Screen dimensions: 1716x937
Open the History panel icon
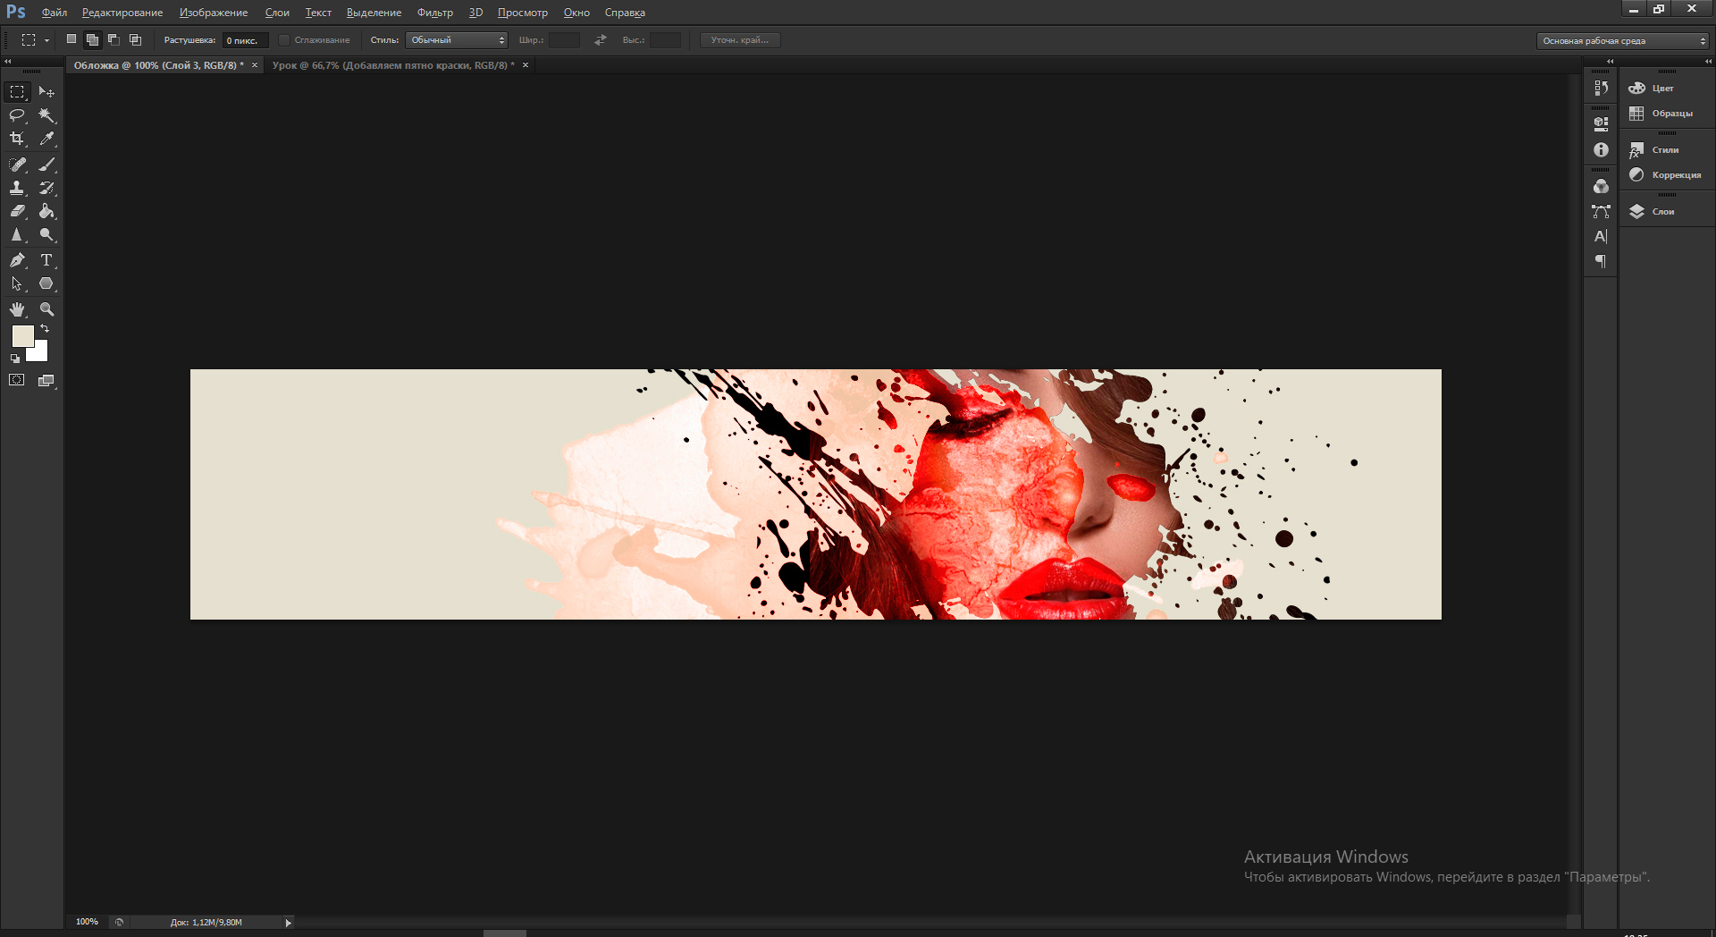1601,88
